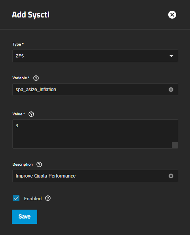
Task: Click into the Value textarea containing 3
Action: (x=95, y=134)
